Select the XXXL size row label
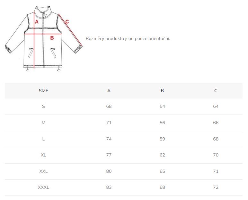 pyautogui.click(x=43, y=188)
